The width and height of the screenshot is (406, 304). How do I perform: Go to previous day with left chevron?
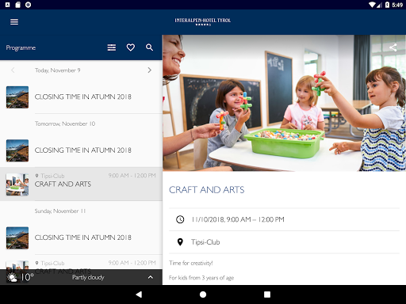(13, 70)
